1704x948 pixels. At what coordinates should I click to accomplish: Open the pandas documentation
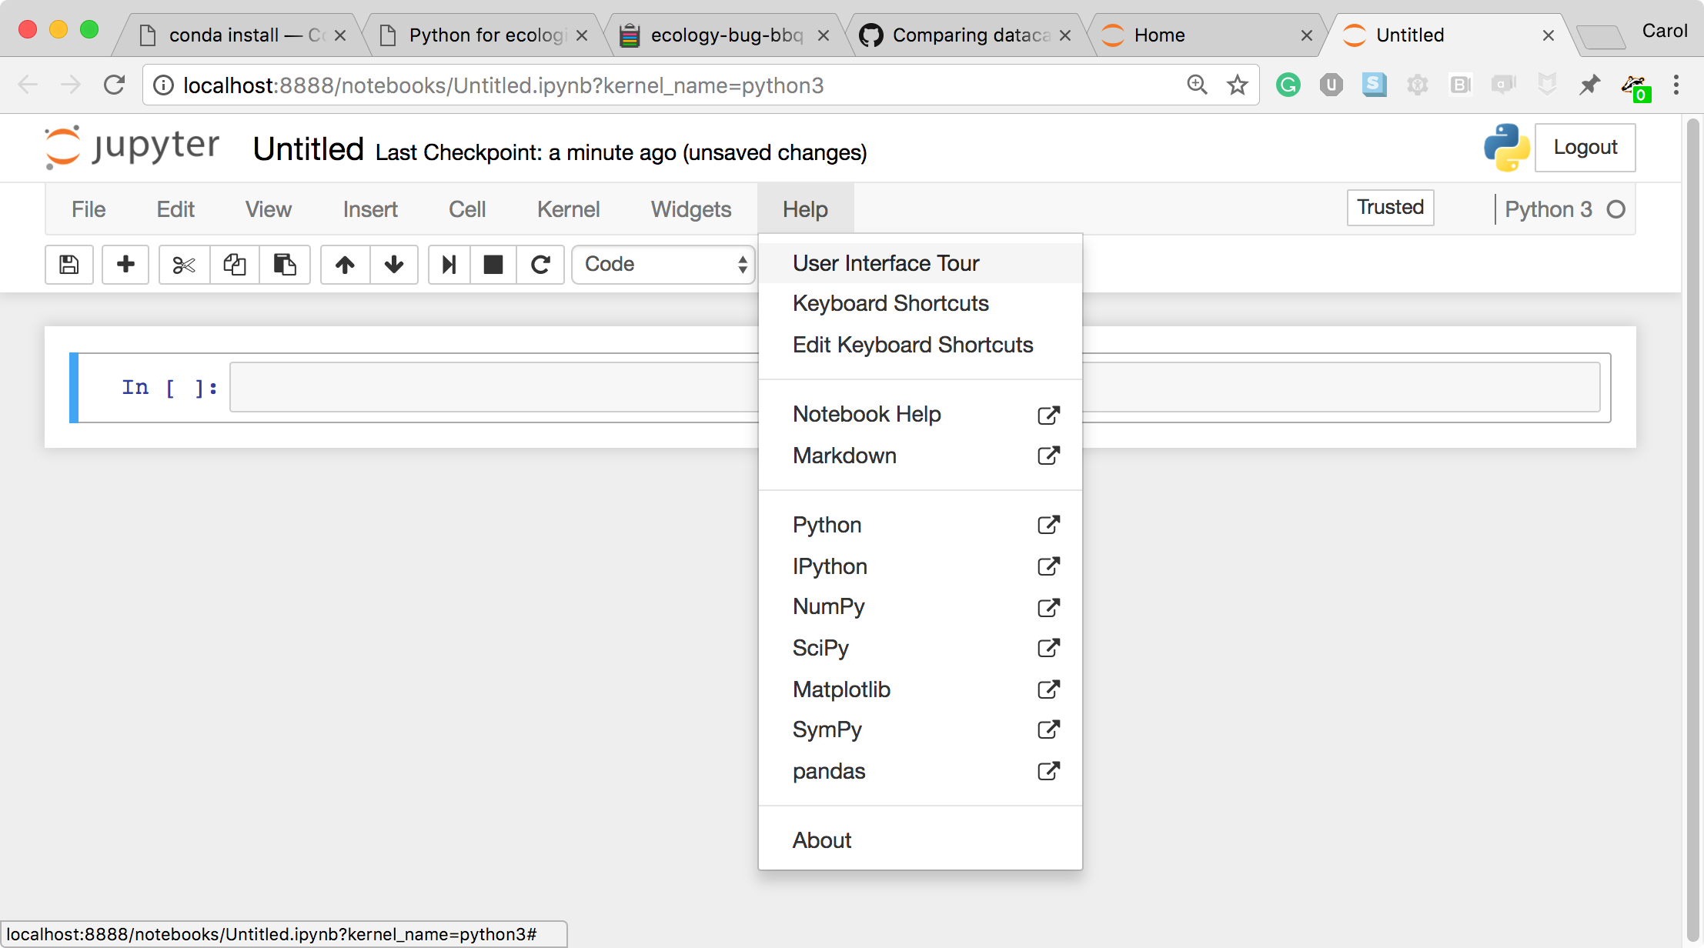pos(829,770)
